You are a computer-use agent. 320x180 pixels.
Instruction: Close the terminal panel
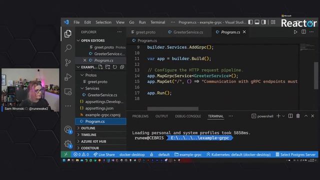(x=312, y=115)
